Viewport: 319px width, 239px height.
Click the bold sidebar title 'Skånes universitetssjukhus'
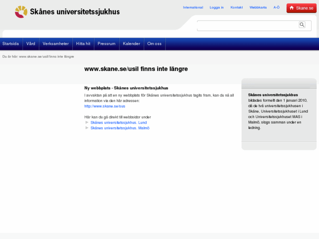click(x=273, y=95)
